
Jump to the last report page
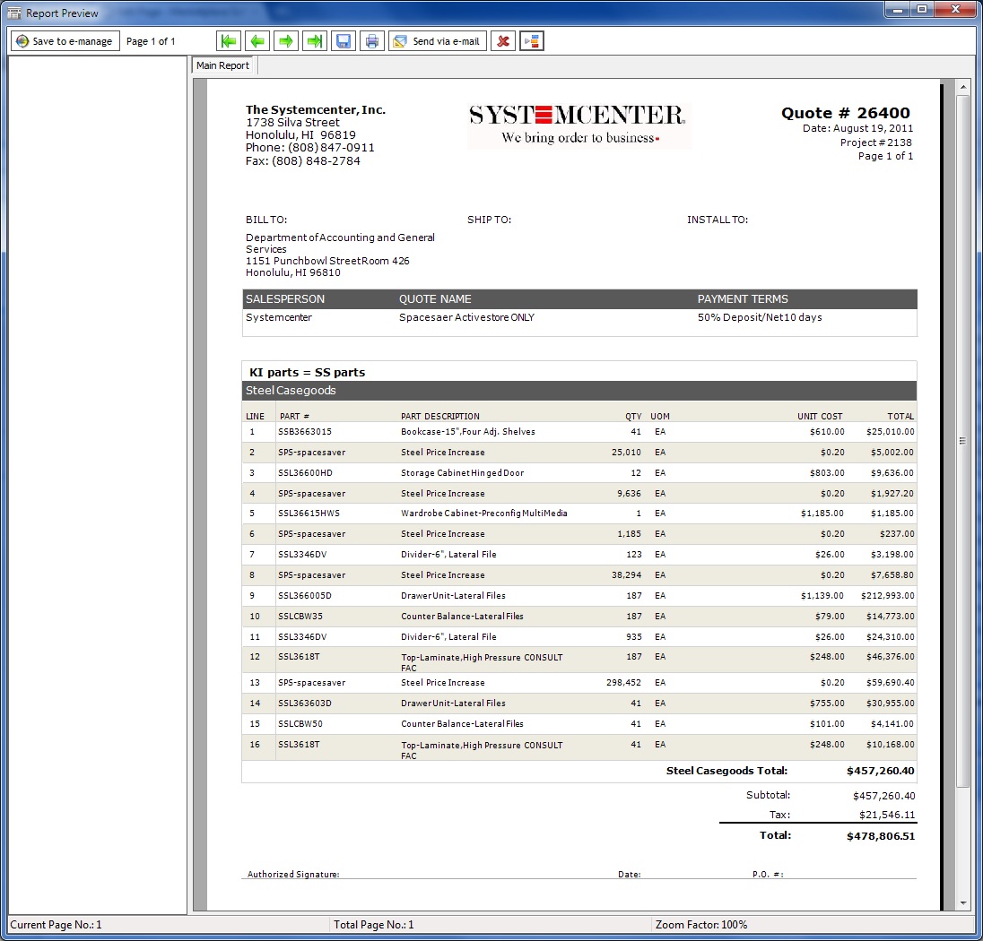pyautogui.click(x=315, y=41)
